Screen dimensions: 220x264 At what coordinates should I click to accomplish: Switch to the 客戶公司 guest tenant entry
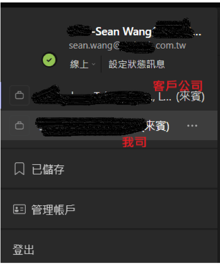coord(109,96)
